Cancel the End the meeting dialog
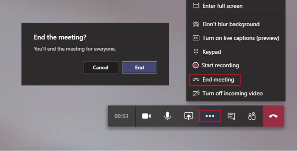The width and height of the screenshot is (297, 151). (101, 68)
